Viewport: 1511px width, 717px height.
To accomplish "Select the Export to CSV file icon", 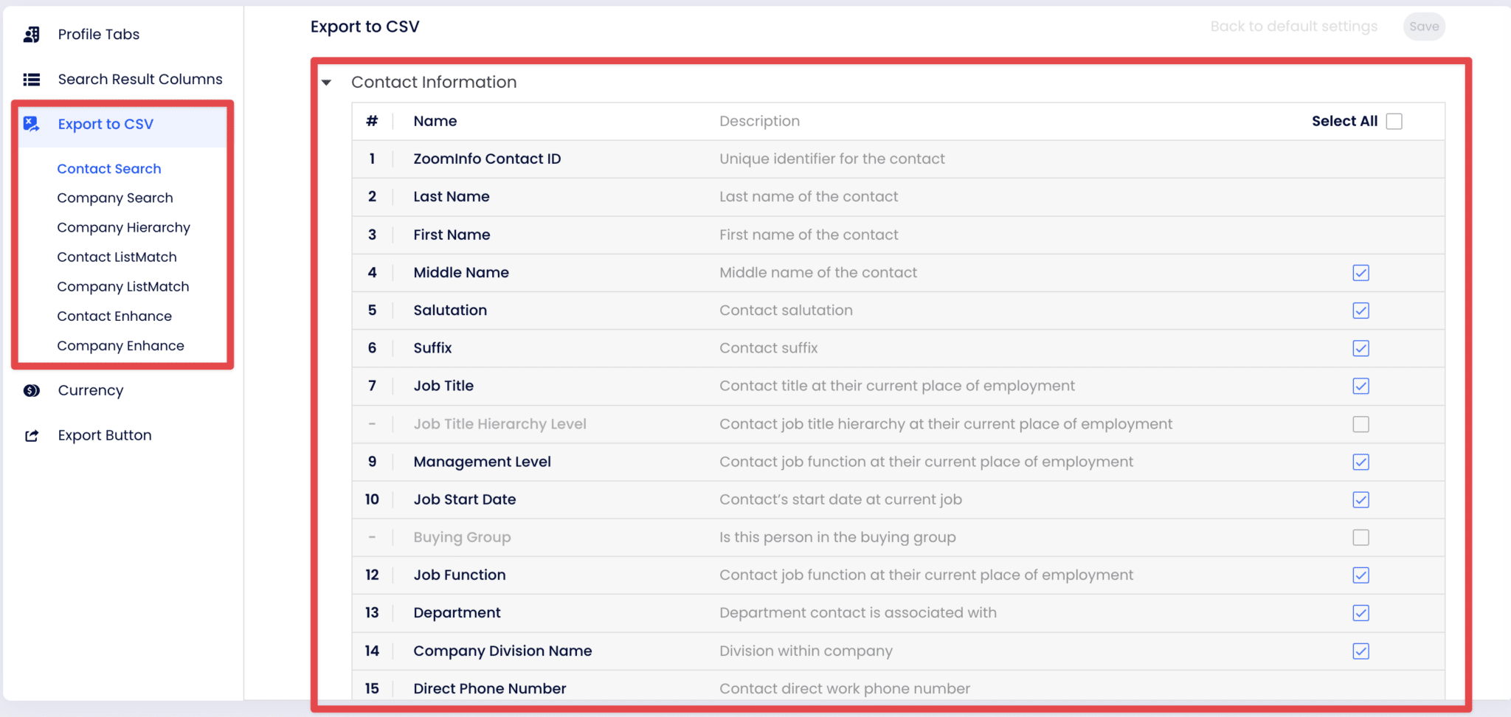I will tap(31, 124).
